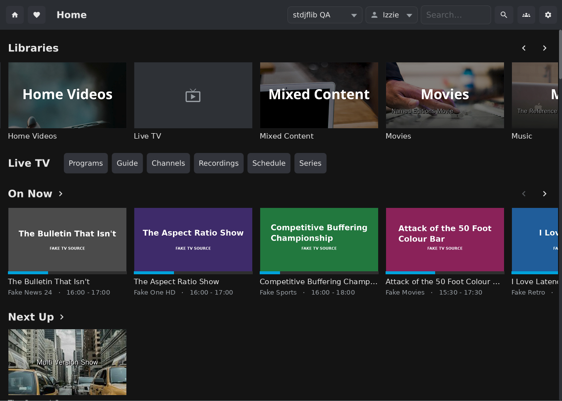Open Favorites with heart icon

click(x=37, y=15)
